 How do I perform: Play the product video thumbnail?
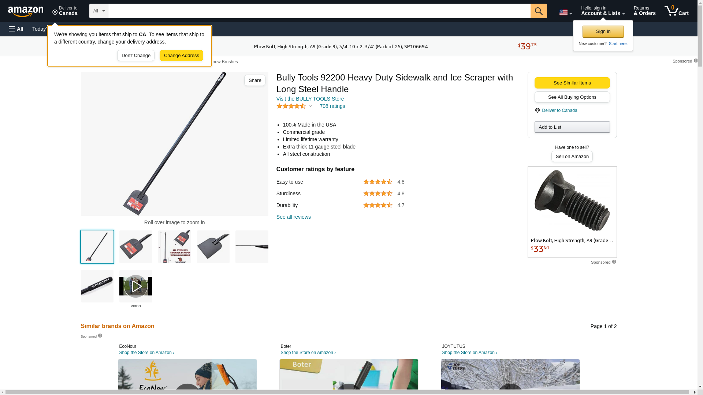tap(136, 286)
